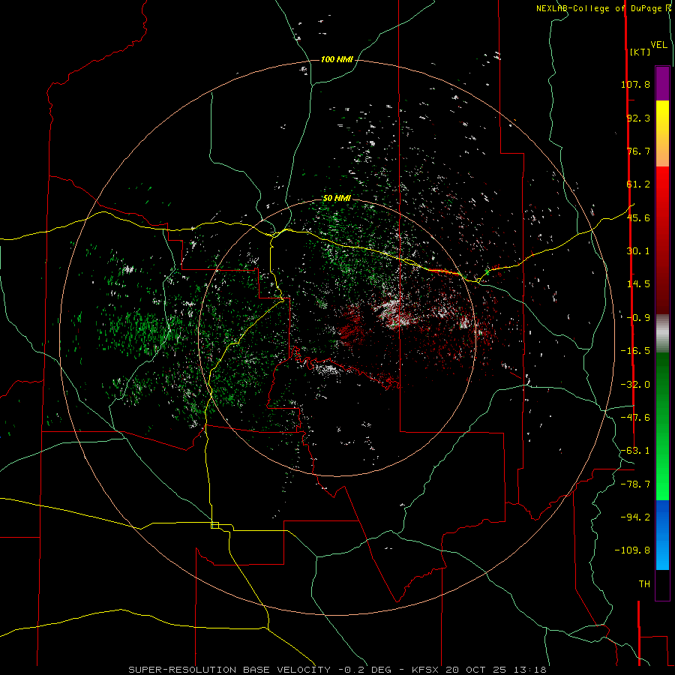The height and width of the screenshot is (675, 675).
Task: Select the -16.5 legend value
Action: (635, 351)
